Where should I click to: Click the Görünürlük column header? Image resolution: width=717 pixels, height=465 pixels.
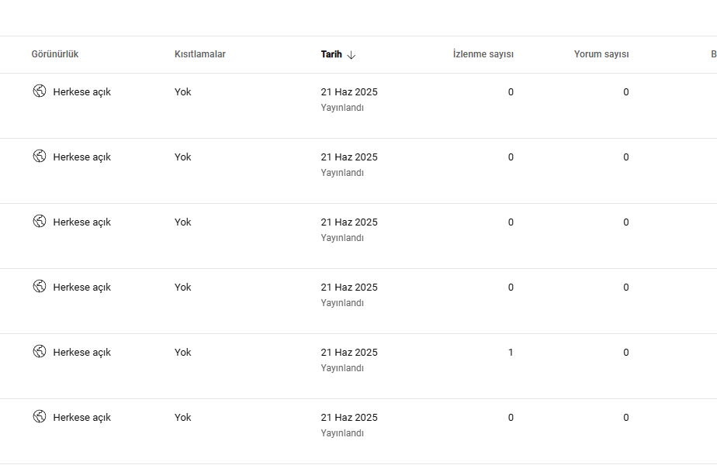(55, 54)
